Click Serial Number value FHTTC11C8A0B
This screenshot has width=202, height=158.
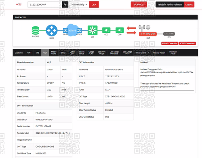click(43, 126)
